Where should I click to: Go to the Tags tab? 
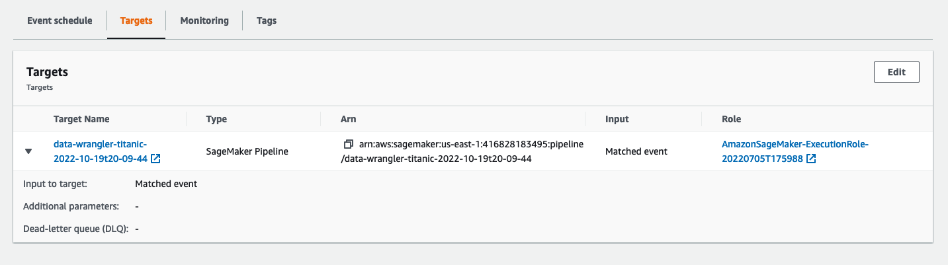tap(267, 20)
